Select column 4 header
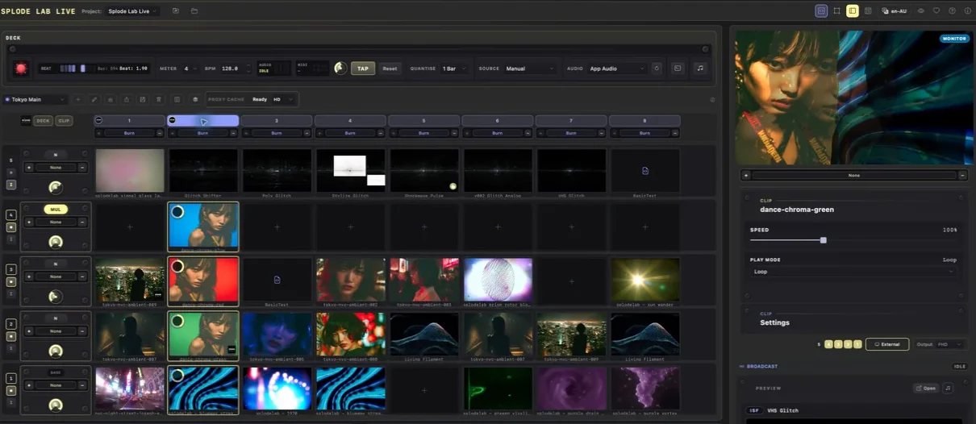 (x=350, y=120)
